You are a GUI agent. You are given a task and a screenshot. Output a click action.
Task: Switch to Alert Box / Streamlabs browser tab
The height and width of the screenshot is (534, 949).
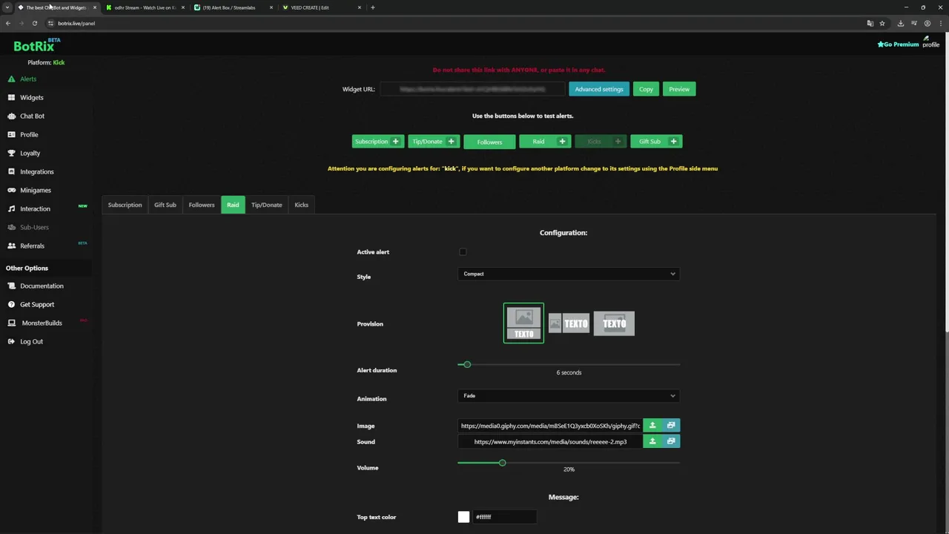pos(233,7)
